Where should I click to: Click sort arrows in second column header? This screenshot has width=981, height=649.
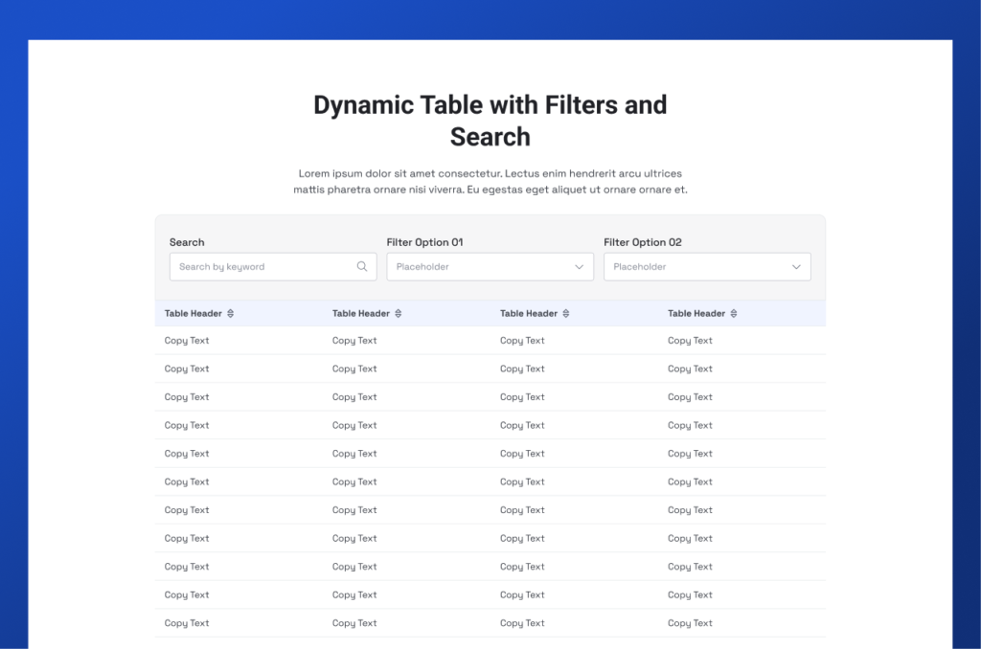click(x=399, y=314)
